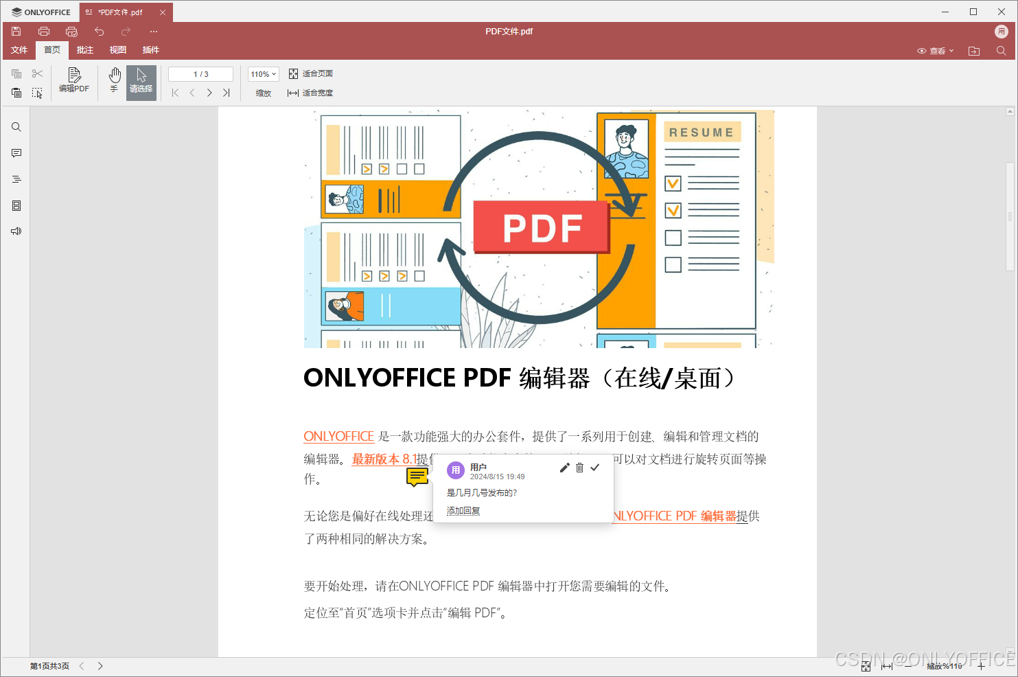Click the Quick print icon
1018x677 pixels.
pos(71,32)
